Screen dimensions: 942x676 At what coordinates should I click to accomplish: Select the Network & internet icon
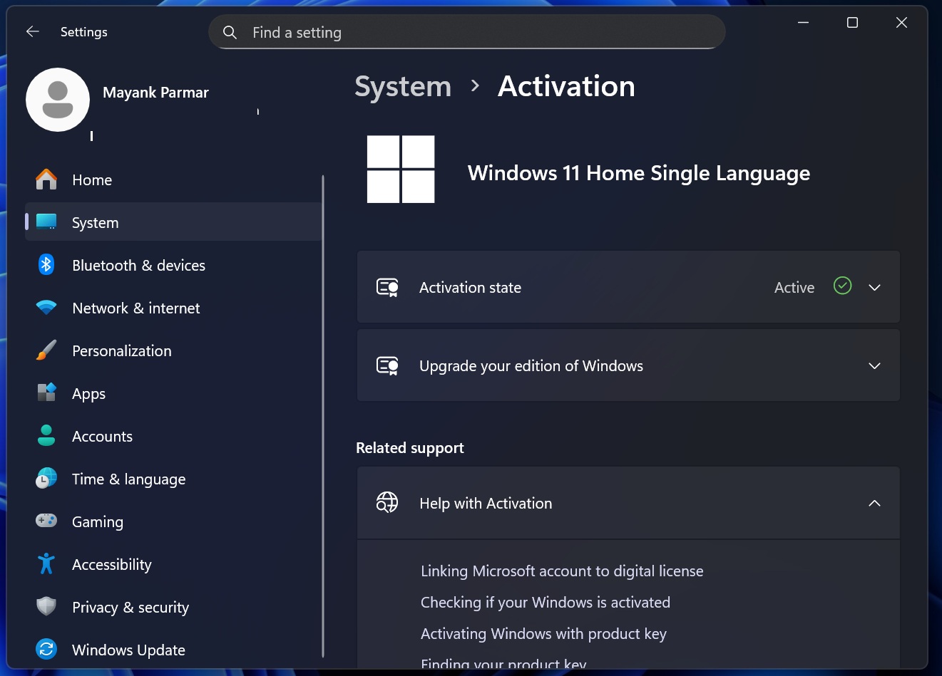tap(46, 308)
